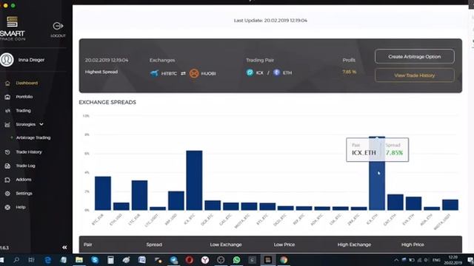Sort table by Pair column header
474x266 pixels.
[x=88, y=245]
